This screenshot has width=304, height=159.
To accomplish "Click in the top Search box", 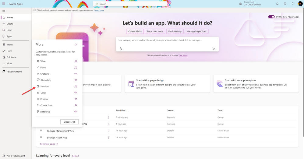I will (x=130, y=4).
